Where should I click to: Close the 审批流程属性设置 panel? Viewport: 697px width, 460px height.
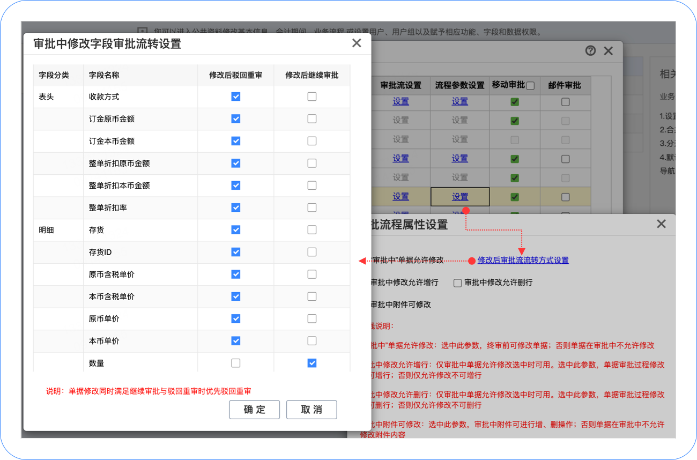661,224
